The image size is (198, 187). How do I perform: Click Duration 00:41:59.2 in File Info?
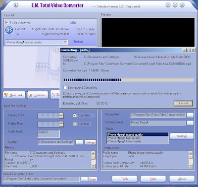(x=17, y=163)
